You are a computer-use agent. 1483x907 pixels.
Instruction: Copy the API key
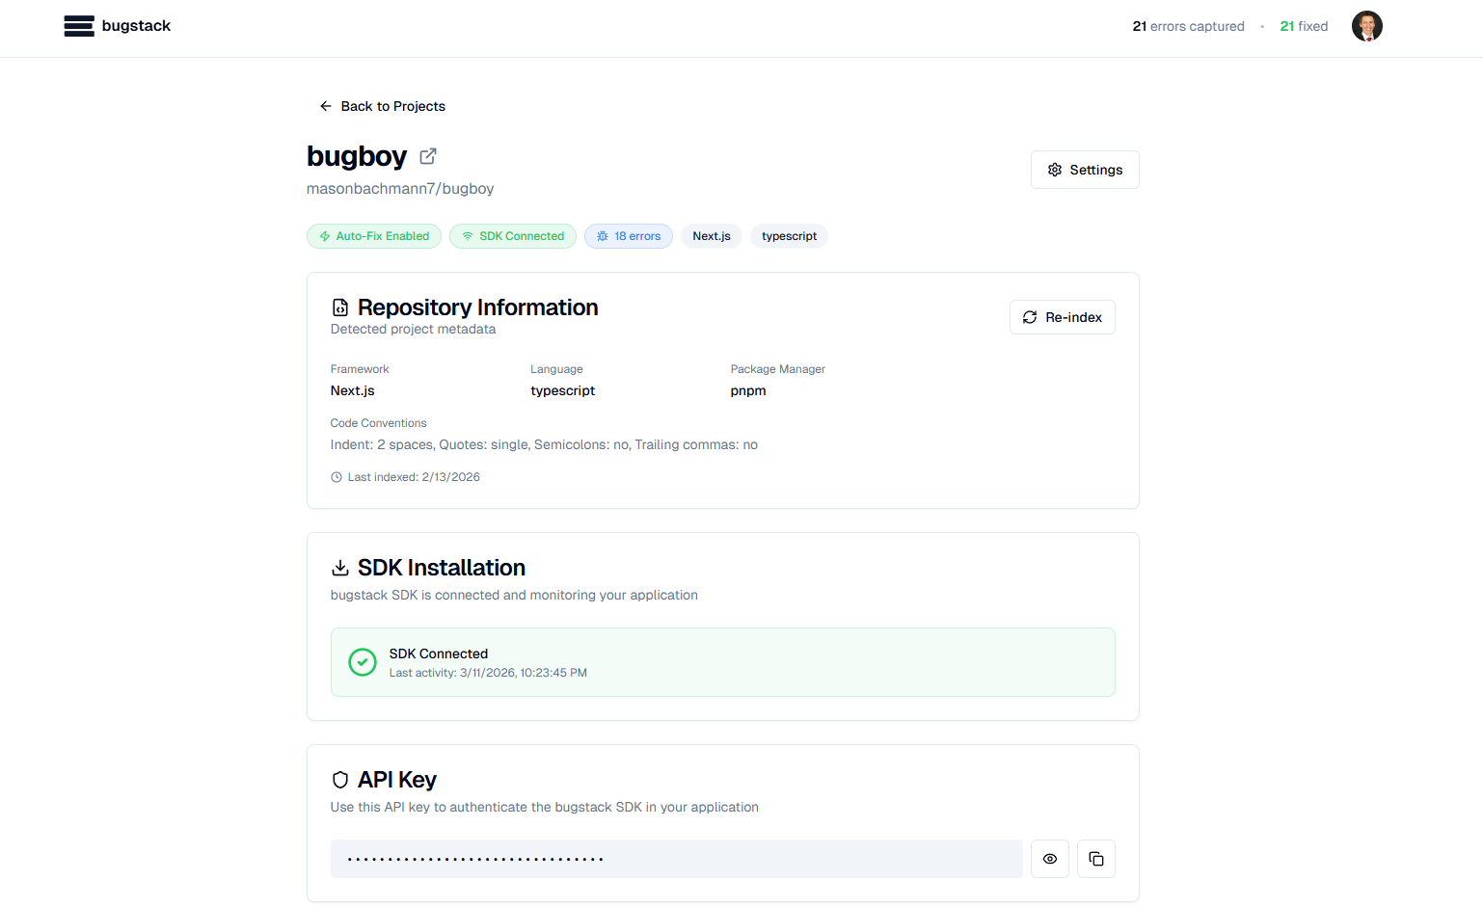(x=1096, y=858)
